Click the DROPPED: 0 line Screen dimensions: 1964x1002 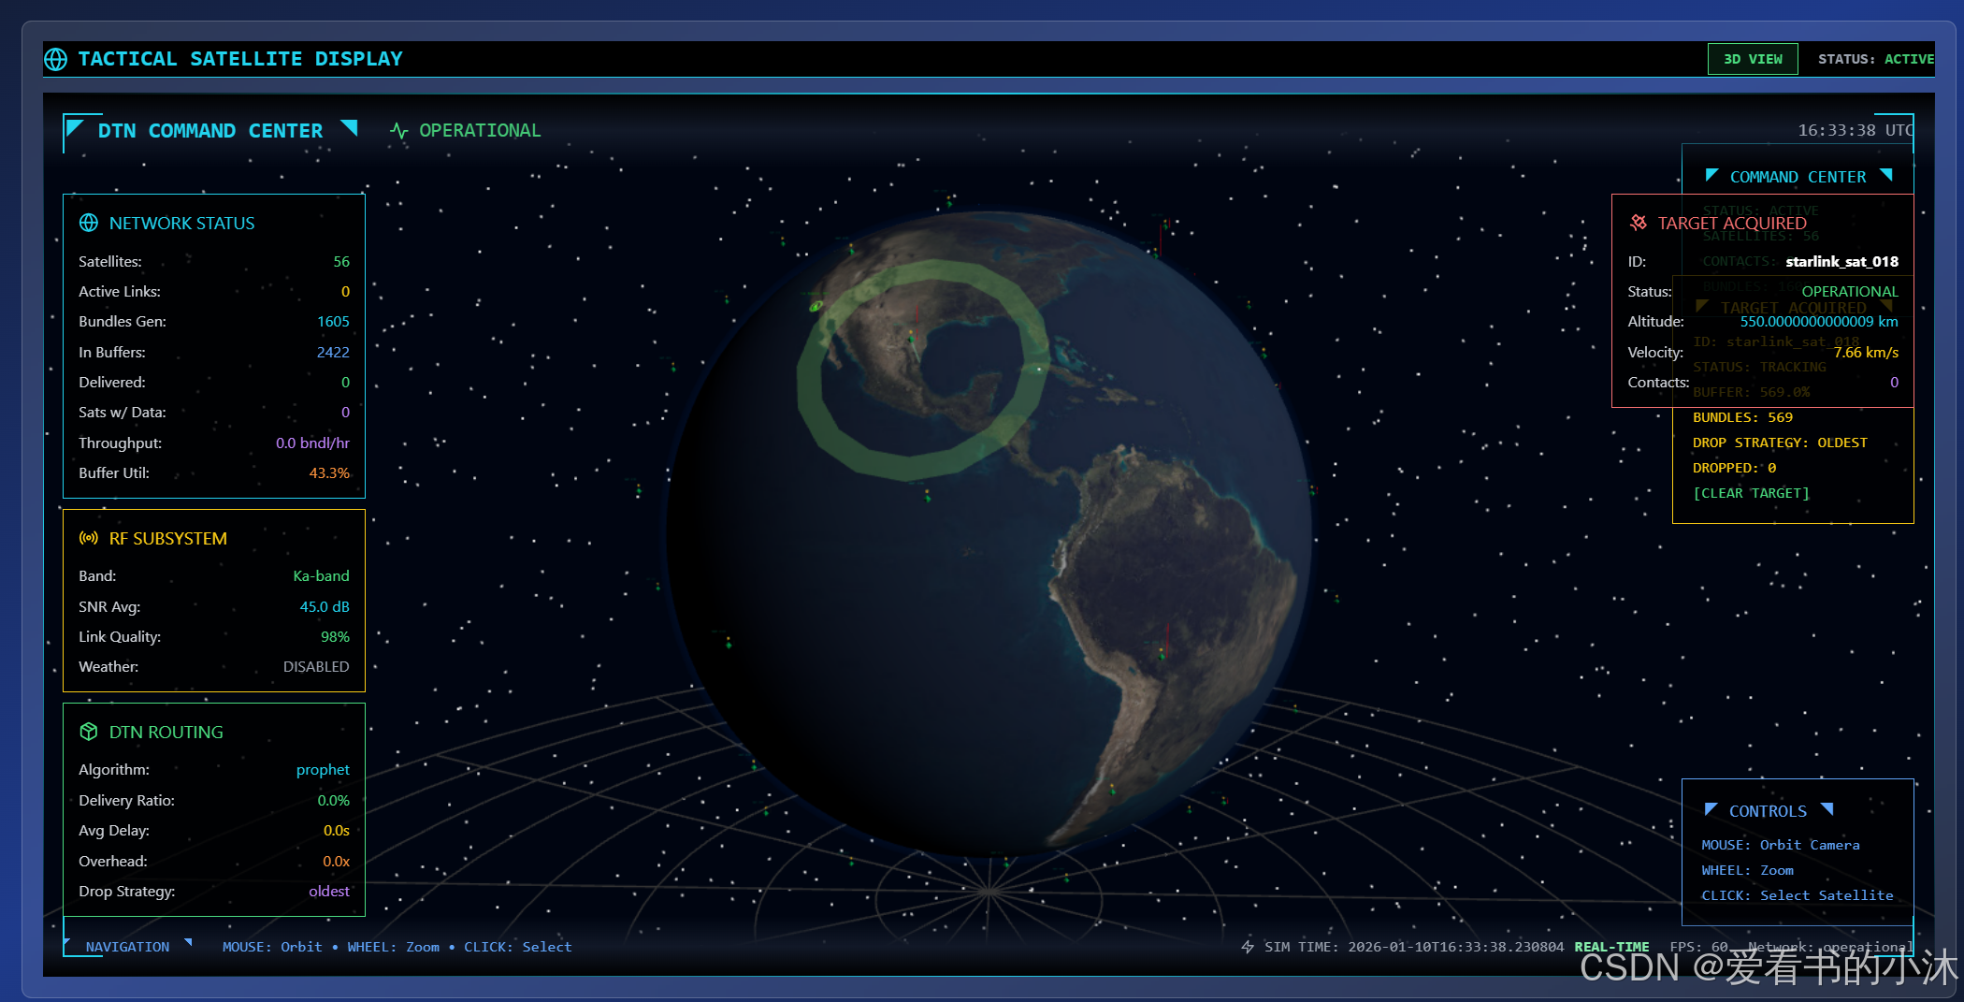pyautogui.click(x=1734, y=468)
